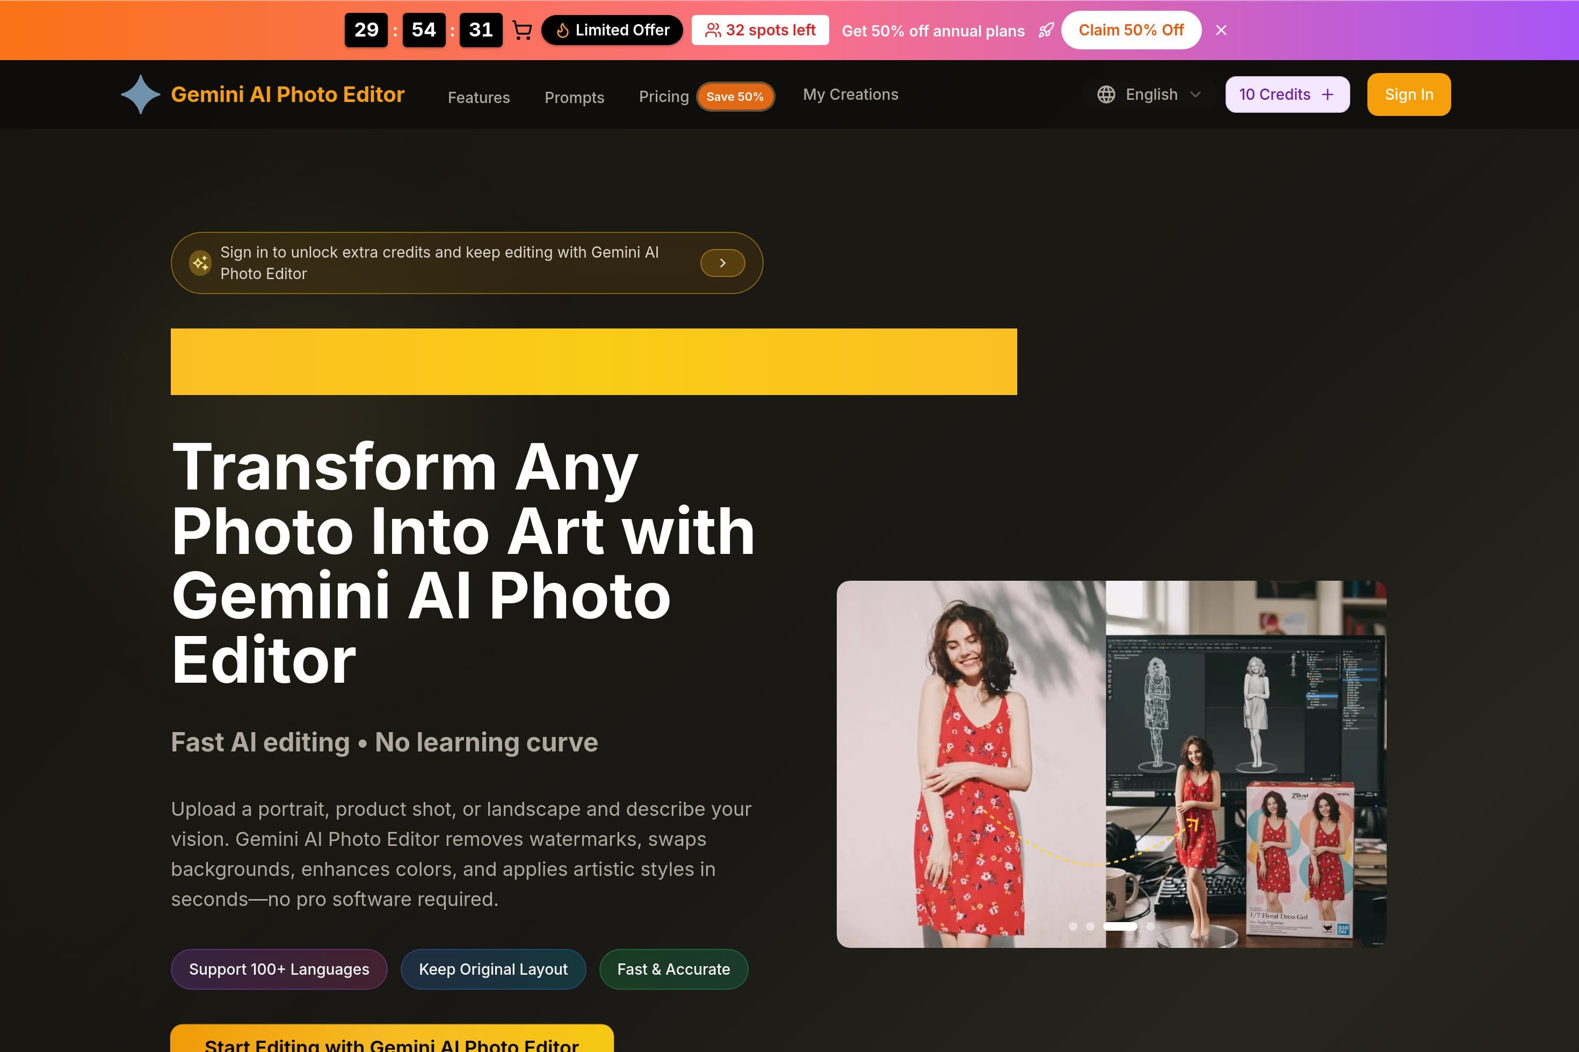Click the Gemini AI Photo Editor star logo
1579x1052 pixels.
tap(141, 94)
